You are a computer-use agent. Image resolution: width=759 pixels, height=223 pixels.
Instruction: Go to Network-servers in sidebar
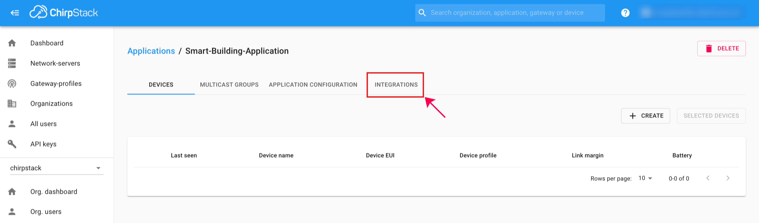(x=55, y=63)
